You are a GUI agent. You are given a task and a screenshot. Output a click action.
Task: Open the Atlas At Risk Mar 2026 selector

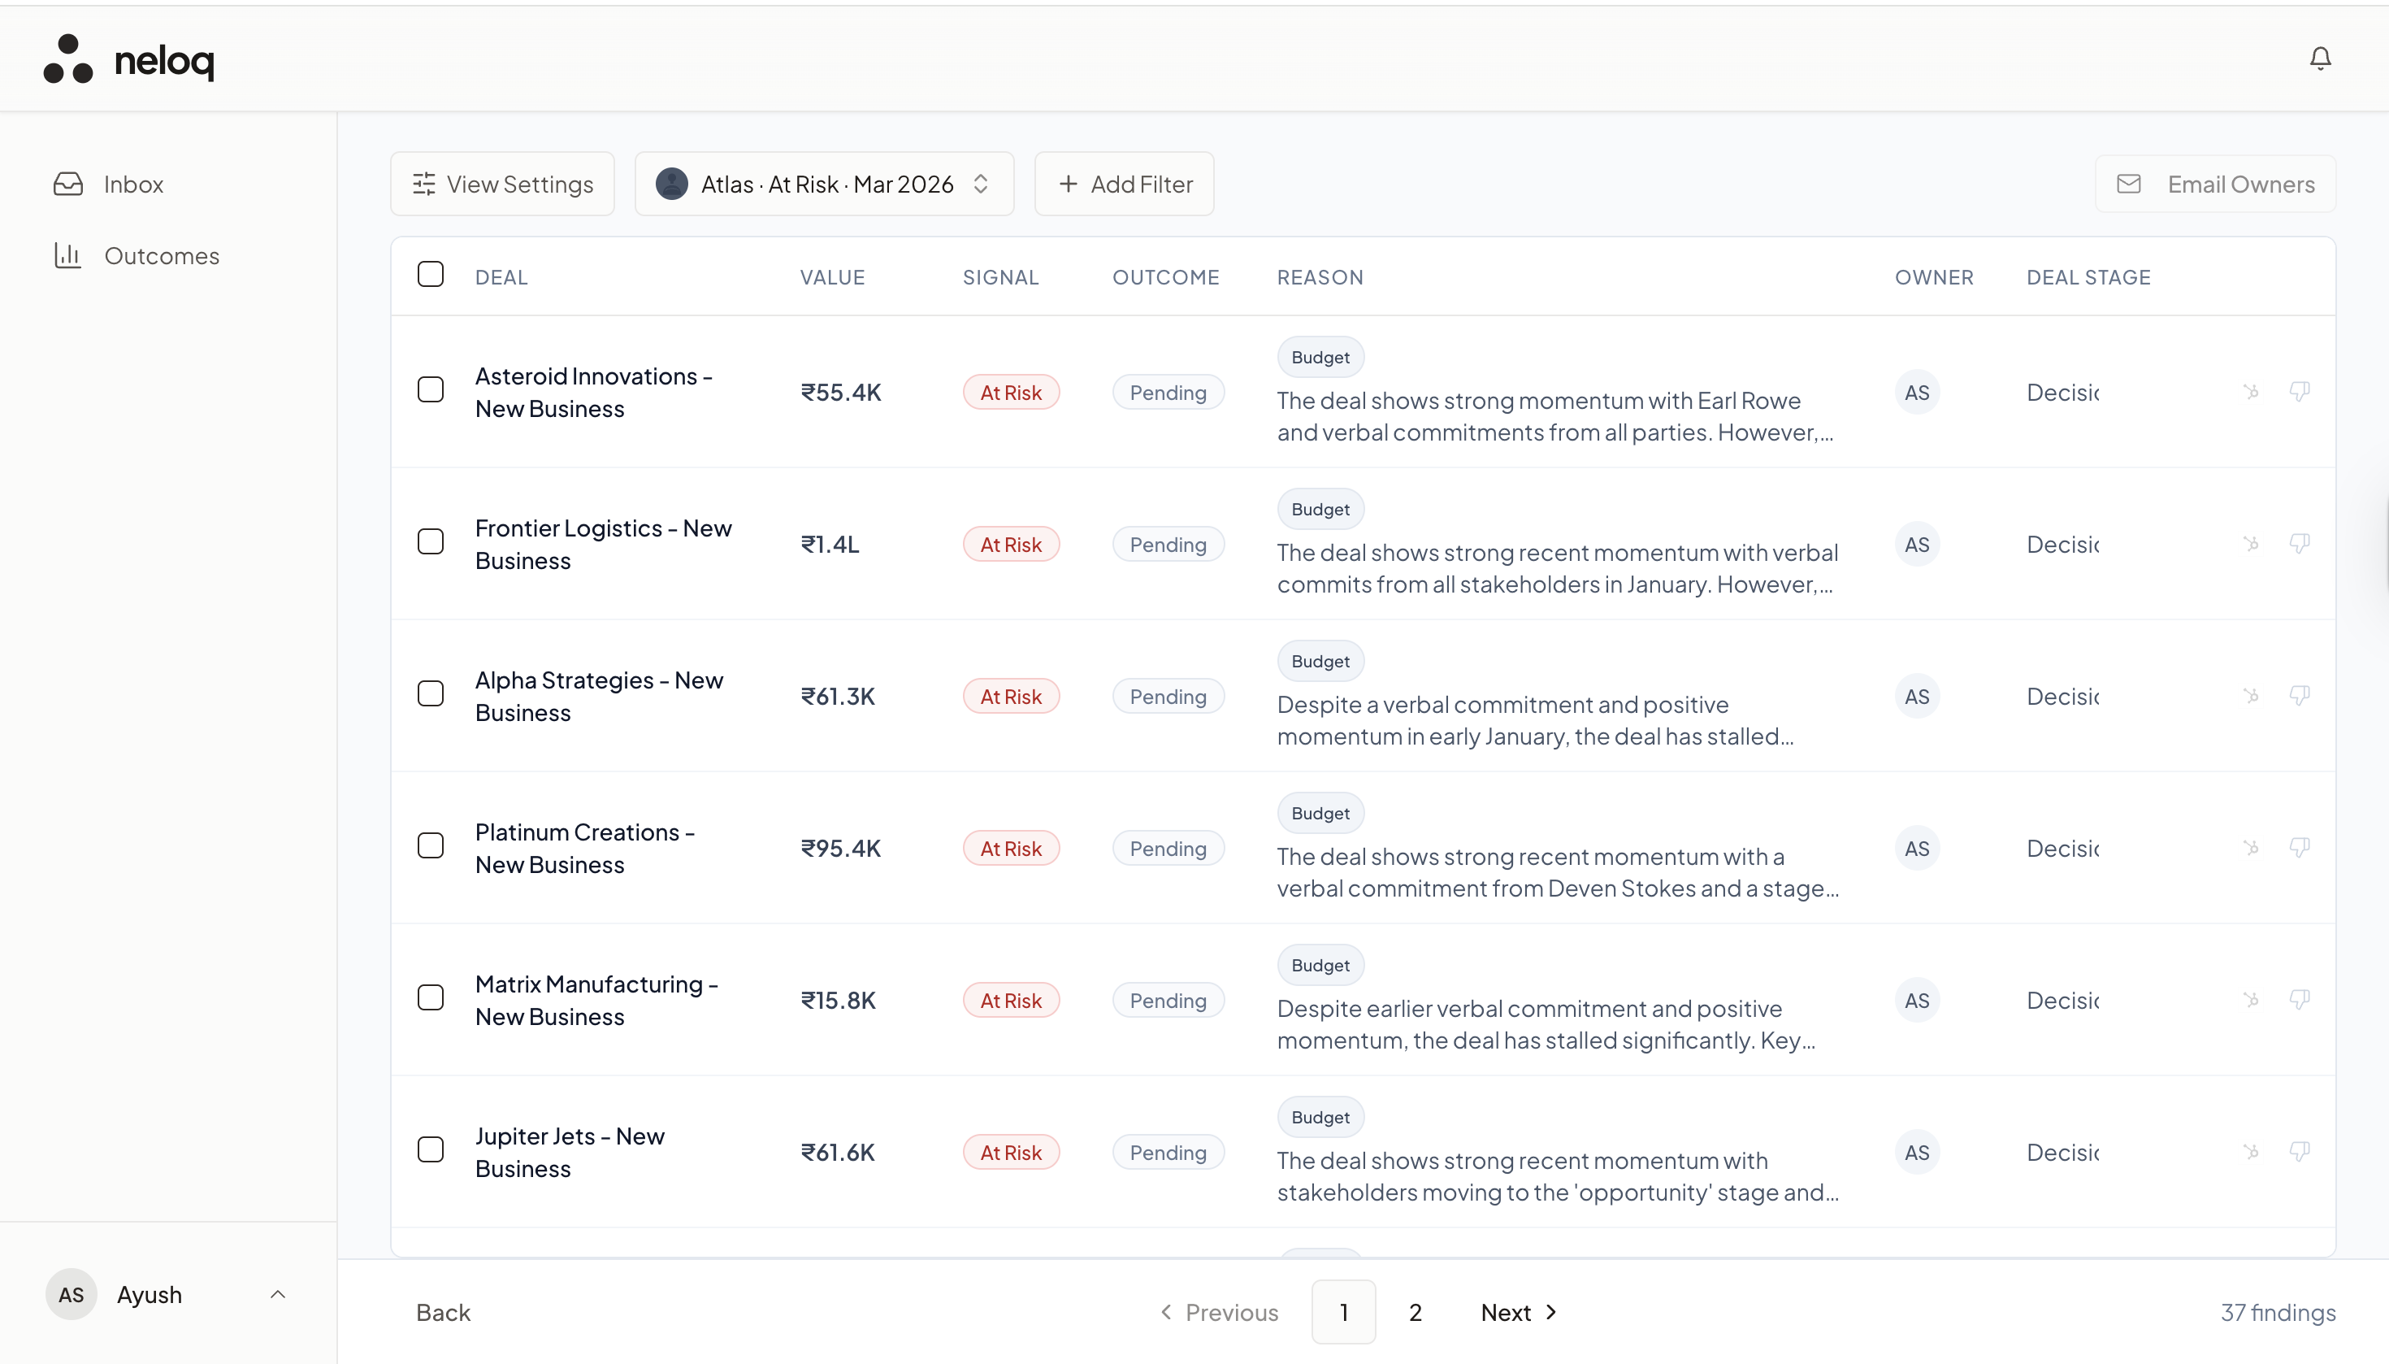[x=824, y=184]
